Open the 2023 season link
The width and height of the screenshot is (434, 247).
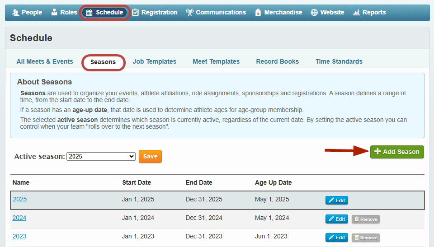(x=19, y=236)
